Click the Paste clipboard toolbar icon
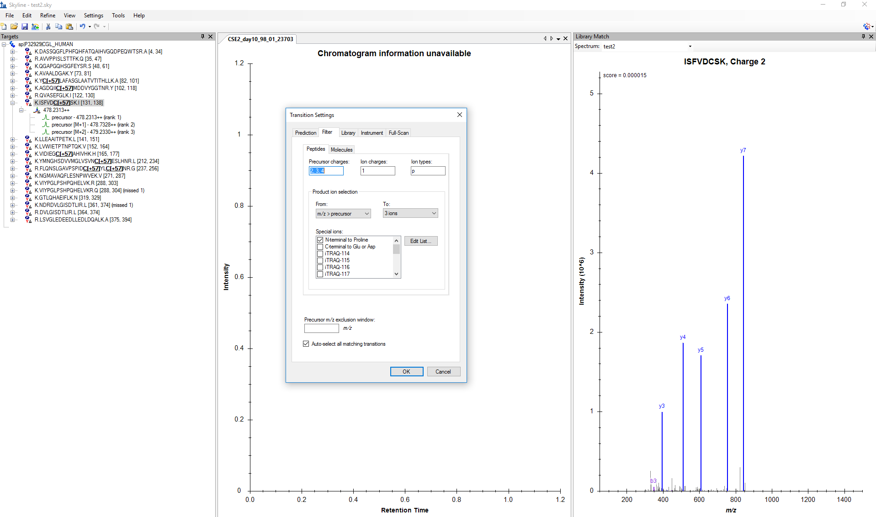The height and width of the screenshot is (517, 876). coord(69,26)
